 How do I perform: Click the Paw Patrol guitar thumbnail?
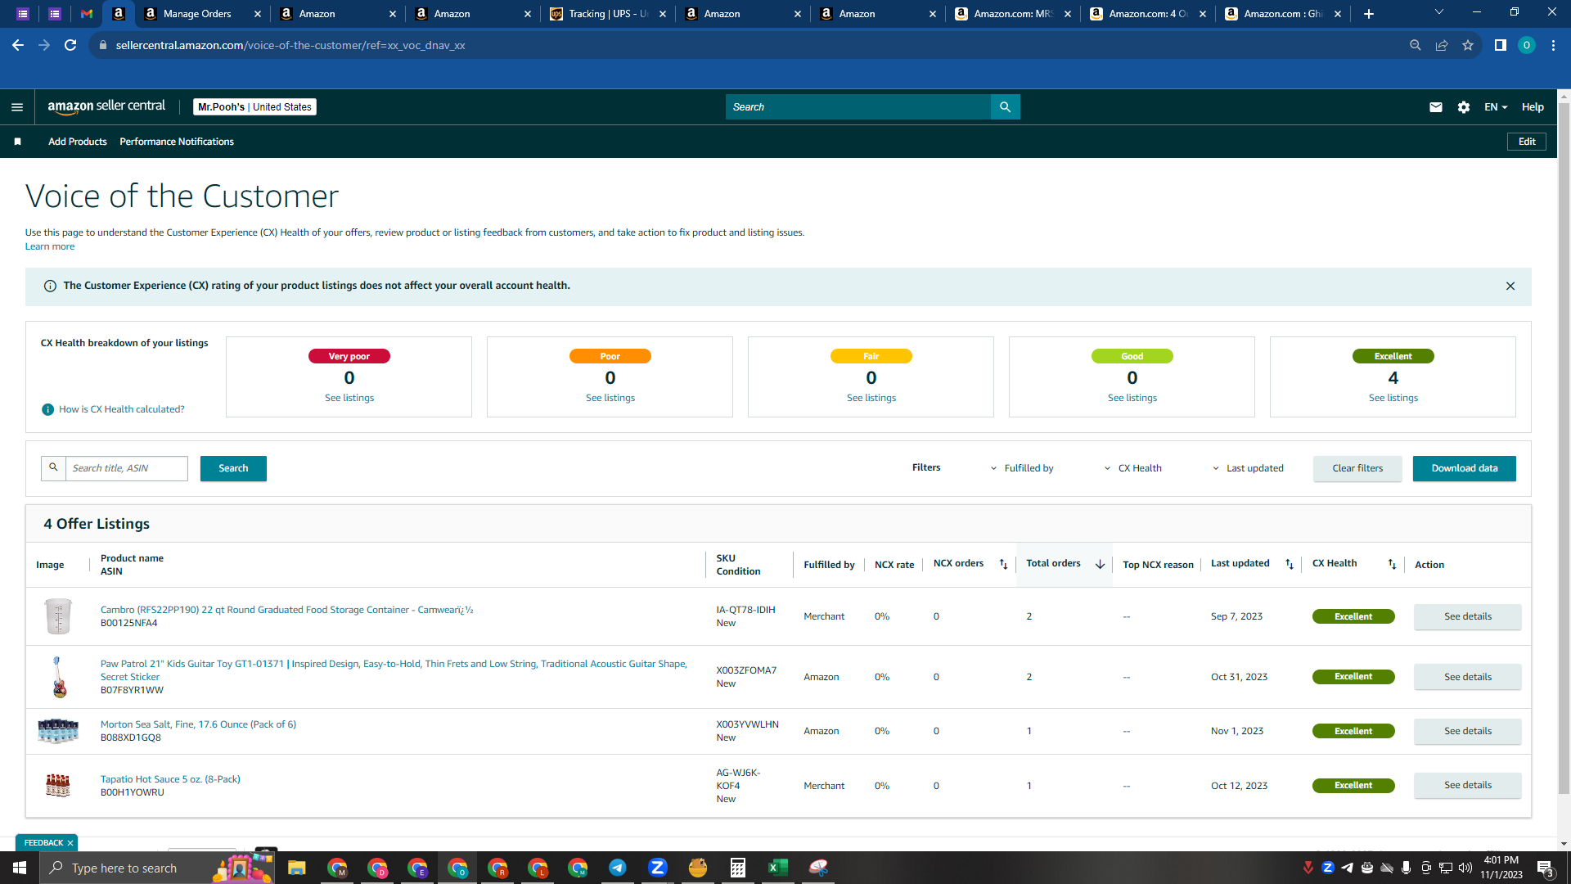pos(58,677)
